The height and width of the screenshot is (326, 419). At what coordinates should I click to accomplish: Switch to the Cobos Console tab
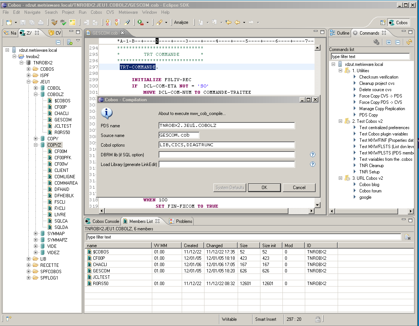[102, 221]
